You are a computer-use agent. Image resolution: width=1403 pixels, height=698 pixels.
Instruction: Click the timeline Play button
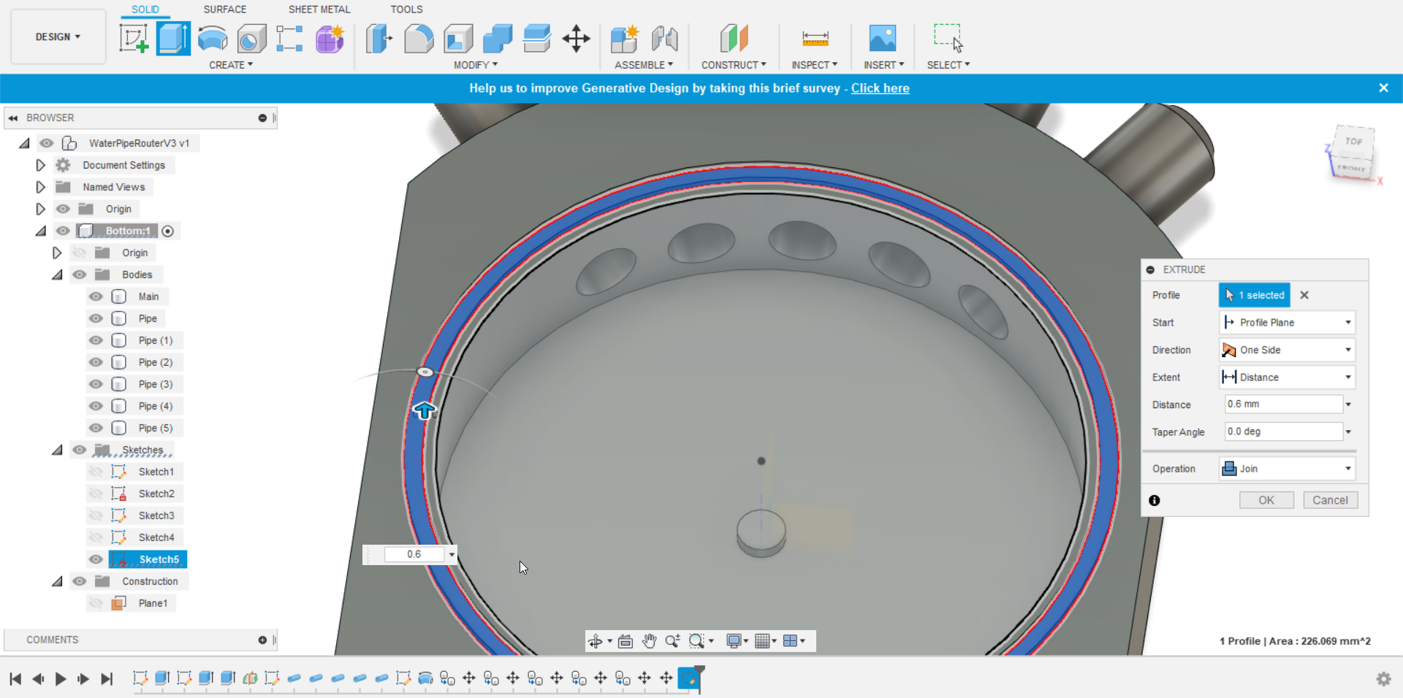coord(61,679)
